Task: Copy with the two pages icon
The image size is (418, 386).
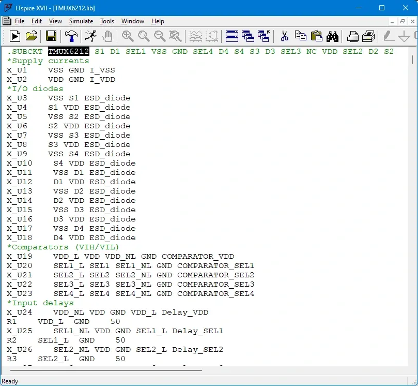Action: point(300,36)
